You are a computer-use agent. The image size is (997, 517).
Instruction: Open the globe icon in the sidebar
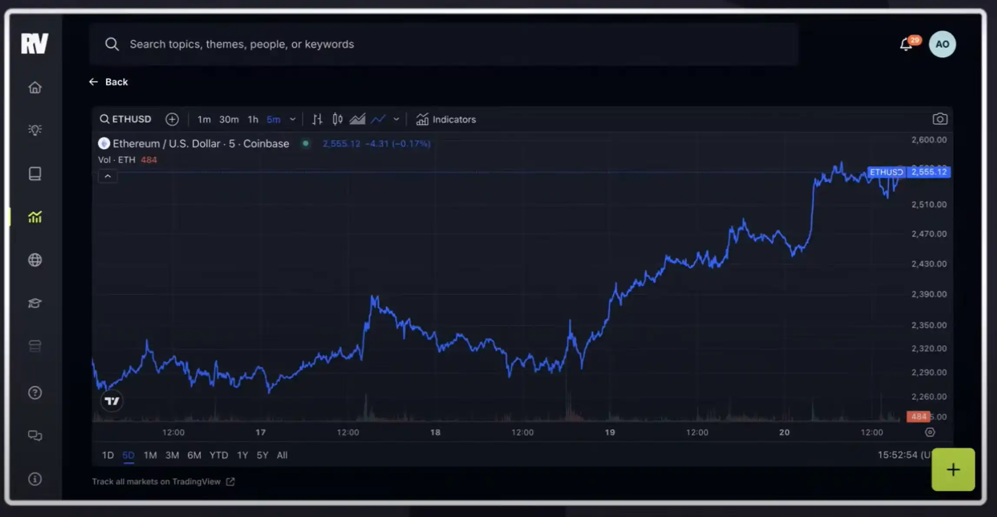35,260
